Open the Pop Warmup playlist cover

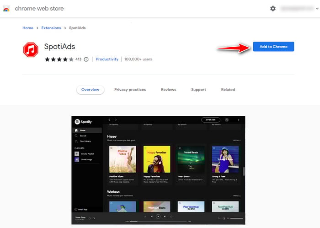coord(191,206)
